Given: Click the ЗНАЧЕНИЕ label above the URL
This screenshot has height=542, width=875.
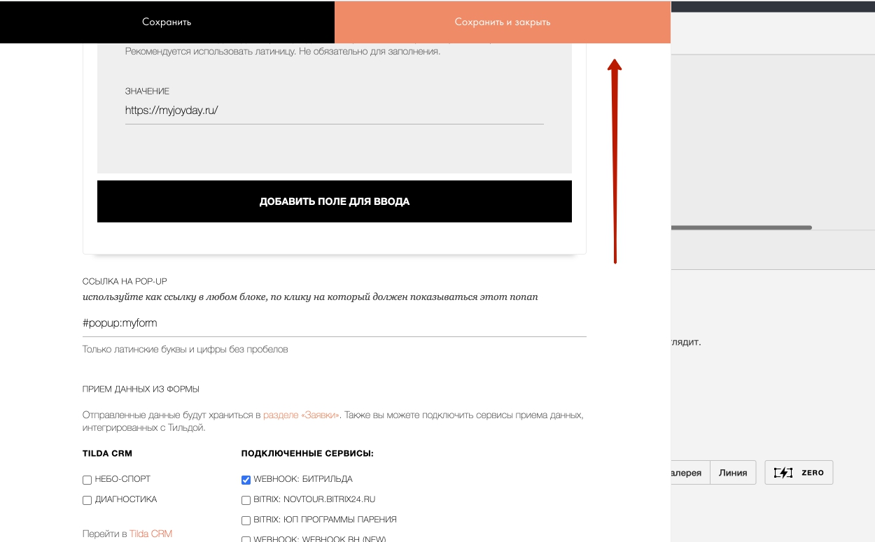Looking at the screenshot, I should 147,92.
